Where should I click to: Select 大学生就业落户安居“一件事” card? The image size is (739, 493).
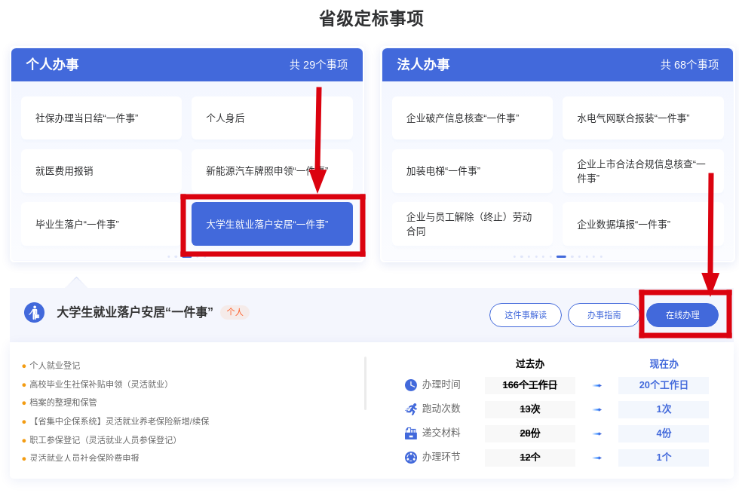pos(271,224)
